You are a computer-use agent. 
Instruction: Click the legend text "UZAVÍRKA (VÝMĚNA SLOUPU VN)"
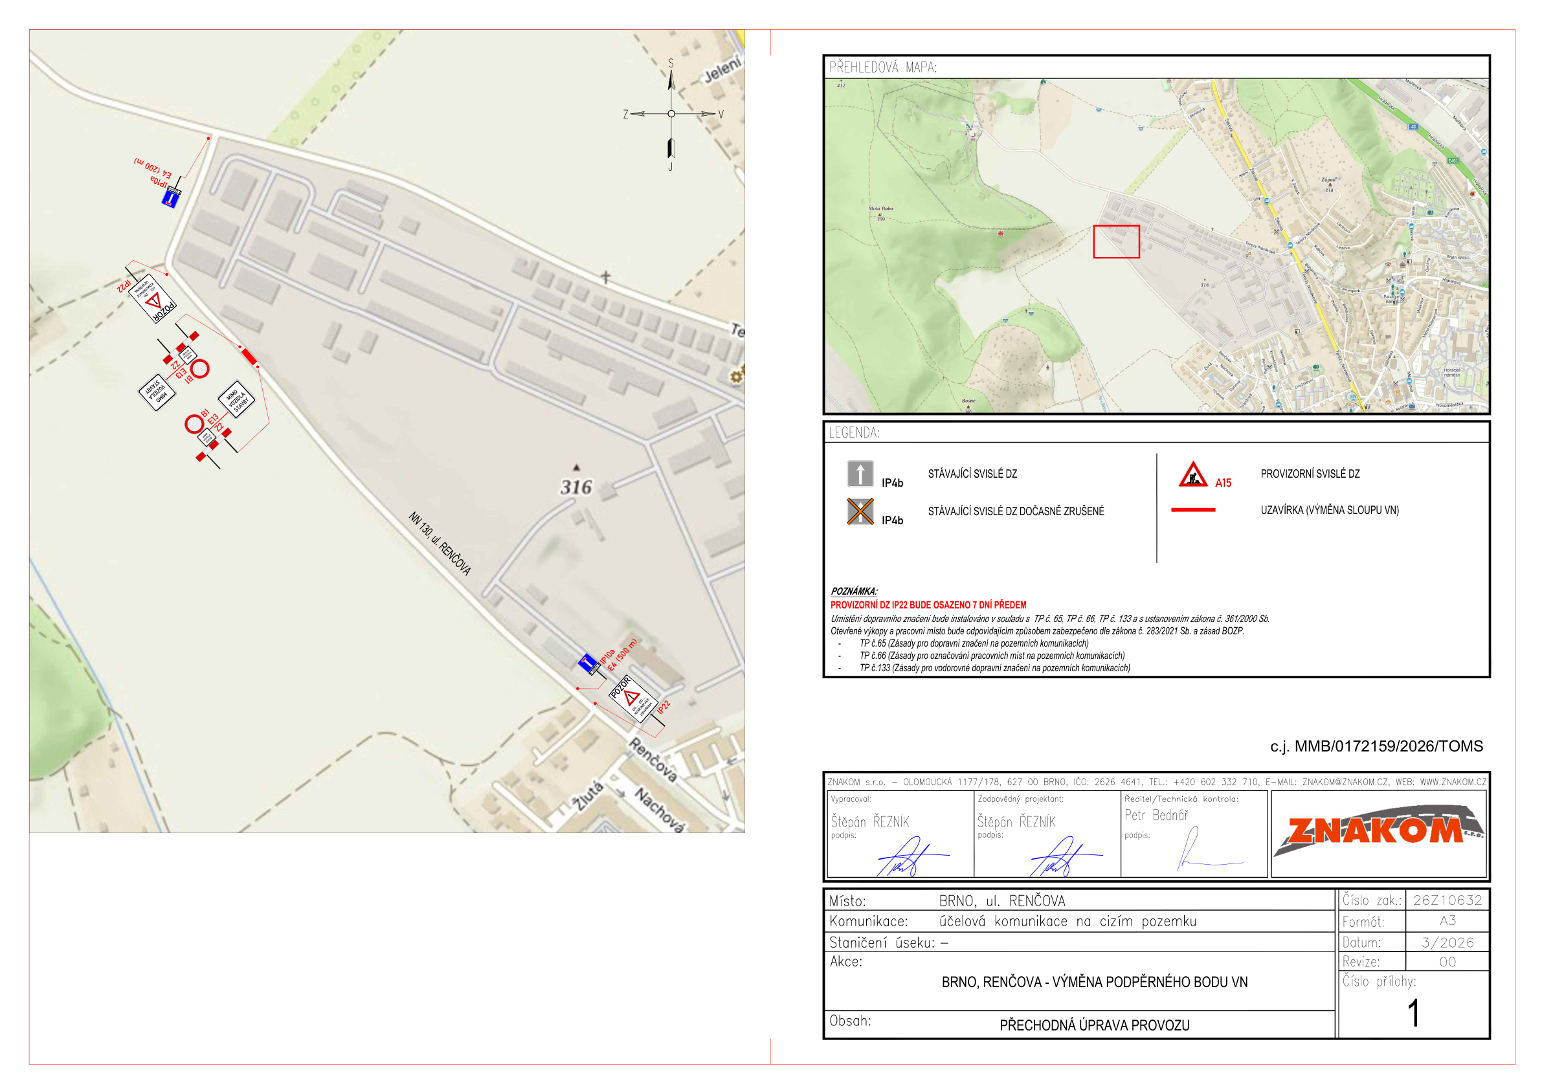pos(1329,511)
